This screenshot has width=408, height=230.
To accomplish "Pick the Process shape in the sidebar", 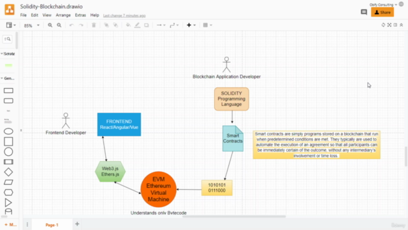I will pos(8,162).
